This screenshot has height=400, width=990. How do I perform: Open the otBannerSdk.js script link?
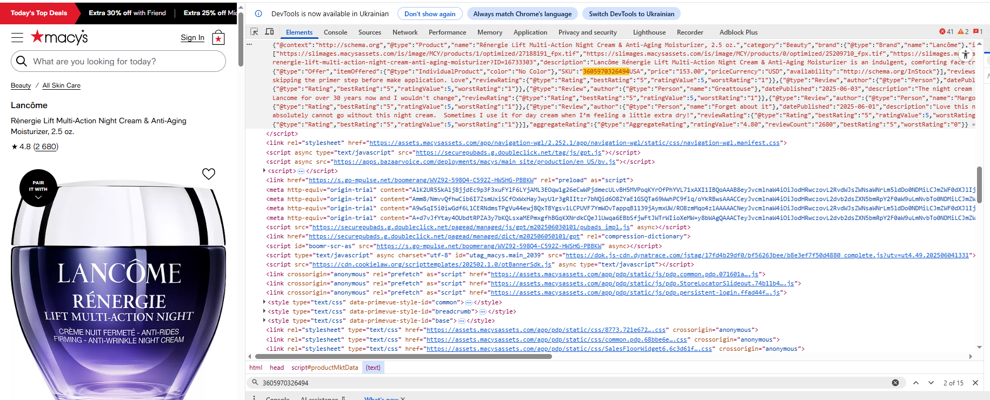(432, 264)
